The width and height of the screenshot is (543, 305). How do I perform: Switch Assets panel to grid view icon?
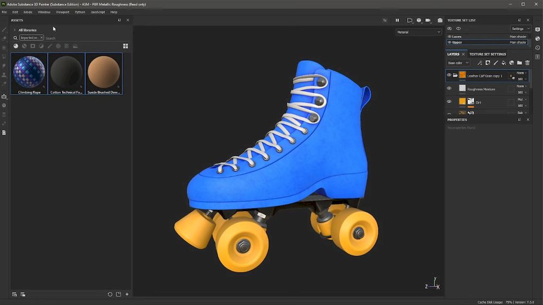[x=125, y=46]
